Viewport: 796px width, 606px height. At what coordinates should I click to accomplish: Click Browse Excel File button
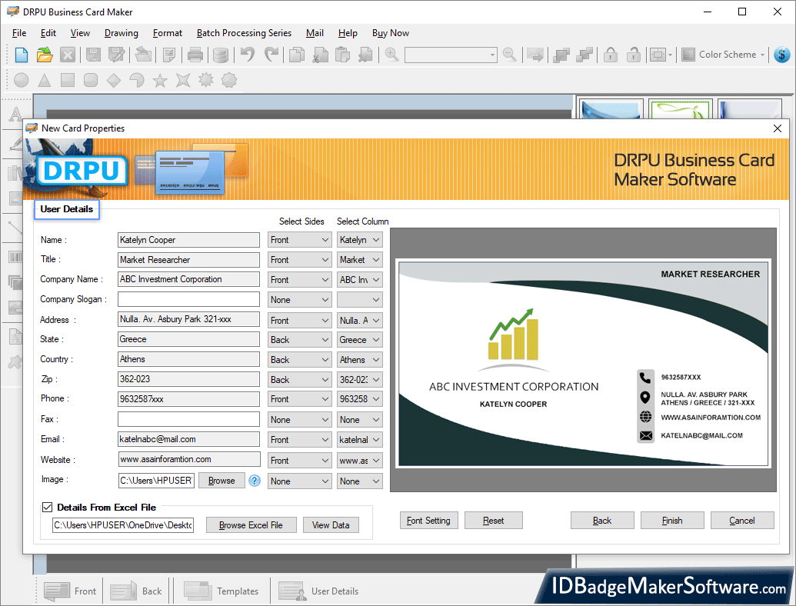tap(251, 524)
